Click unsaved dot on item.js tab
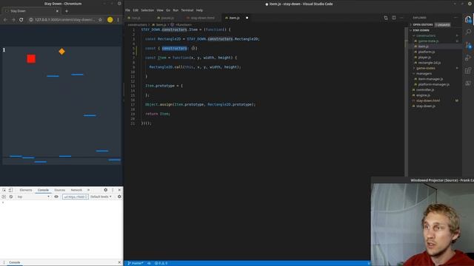 coord(247,18)
